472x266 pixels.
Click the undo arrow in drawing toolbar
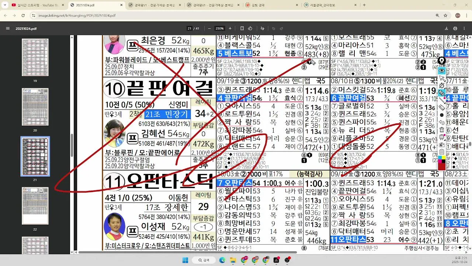(x=441, y=122)
